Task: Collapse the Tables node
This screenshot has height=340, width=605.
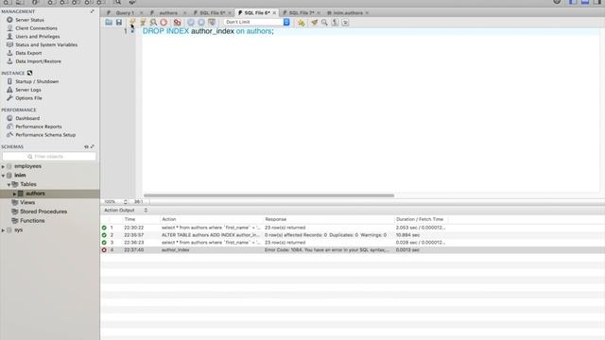Action: click(x=9, y=185)
